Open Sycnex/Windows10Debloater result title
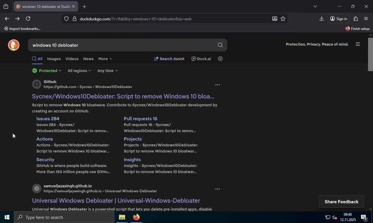373x223 pixels. point(123,96)
